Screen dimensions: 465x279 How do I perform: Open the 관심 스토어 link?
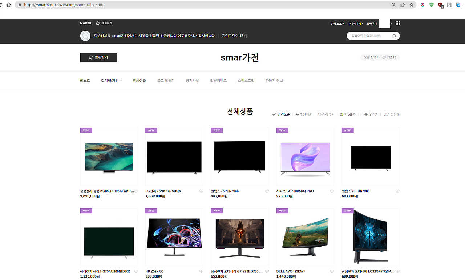point(337,24)
